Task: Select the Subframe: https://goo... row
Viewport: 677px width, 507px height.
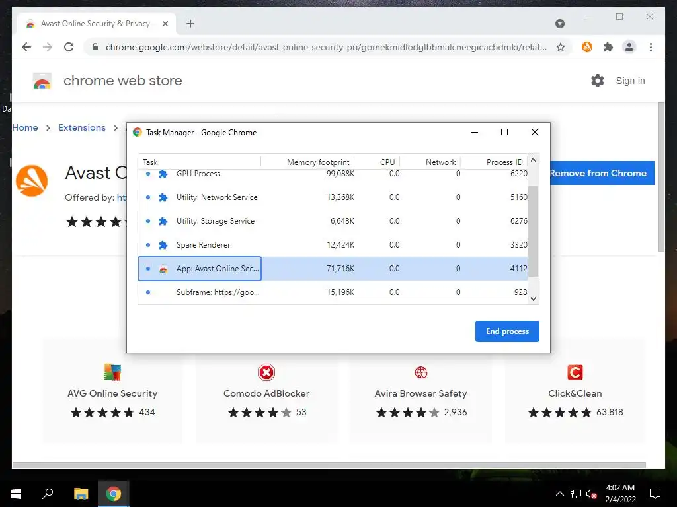Action: click(x=333, y=292)
